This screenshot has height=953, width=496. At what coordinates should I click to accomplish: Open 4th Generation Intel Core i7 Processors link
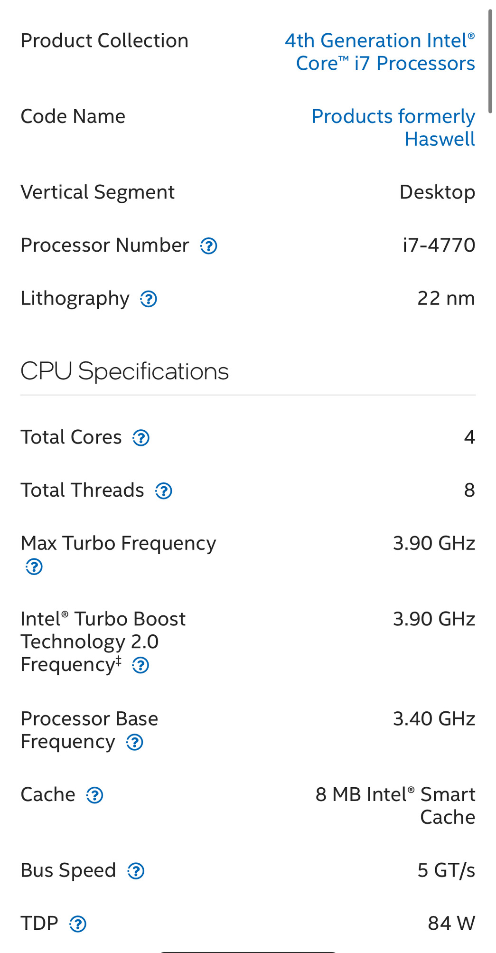(x=380, y=52)
